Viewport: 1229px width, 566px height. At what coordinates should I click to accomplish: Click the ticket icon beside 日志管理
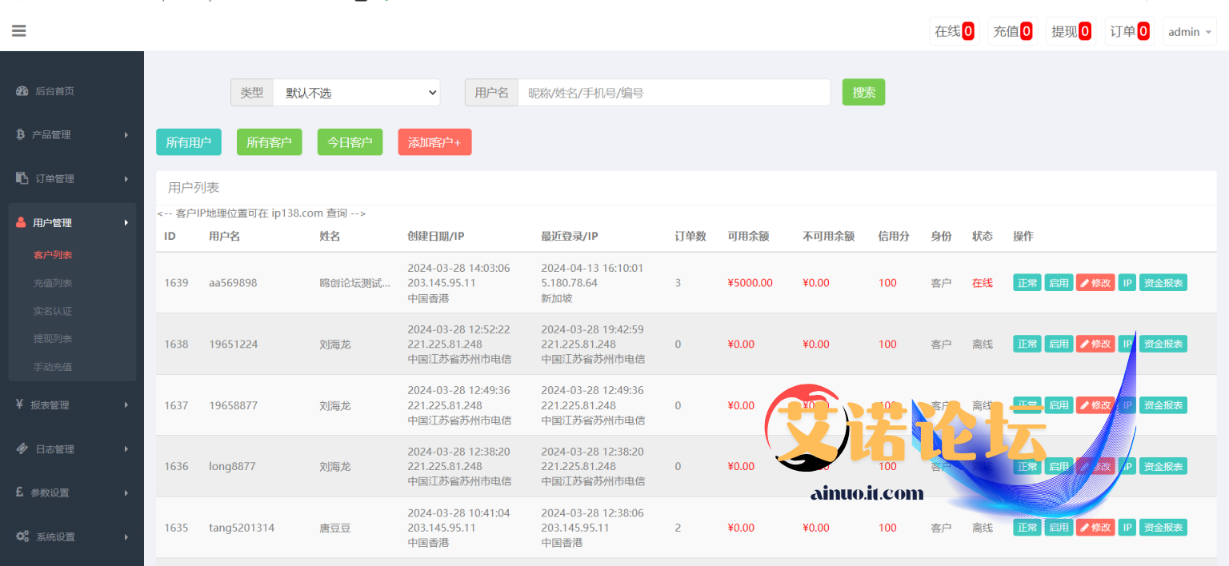pos(22,448)
